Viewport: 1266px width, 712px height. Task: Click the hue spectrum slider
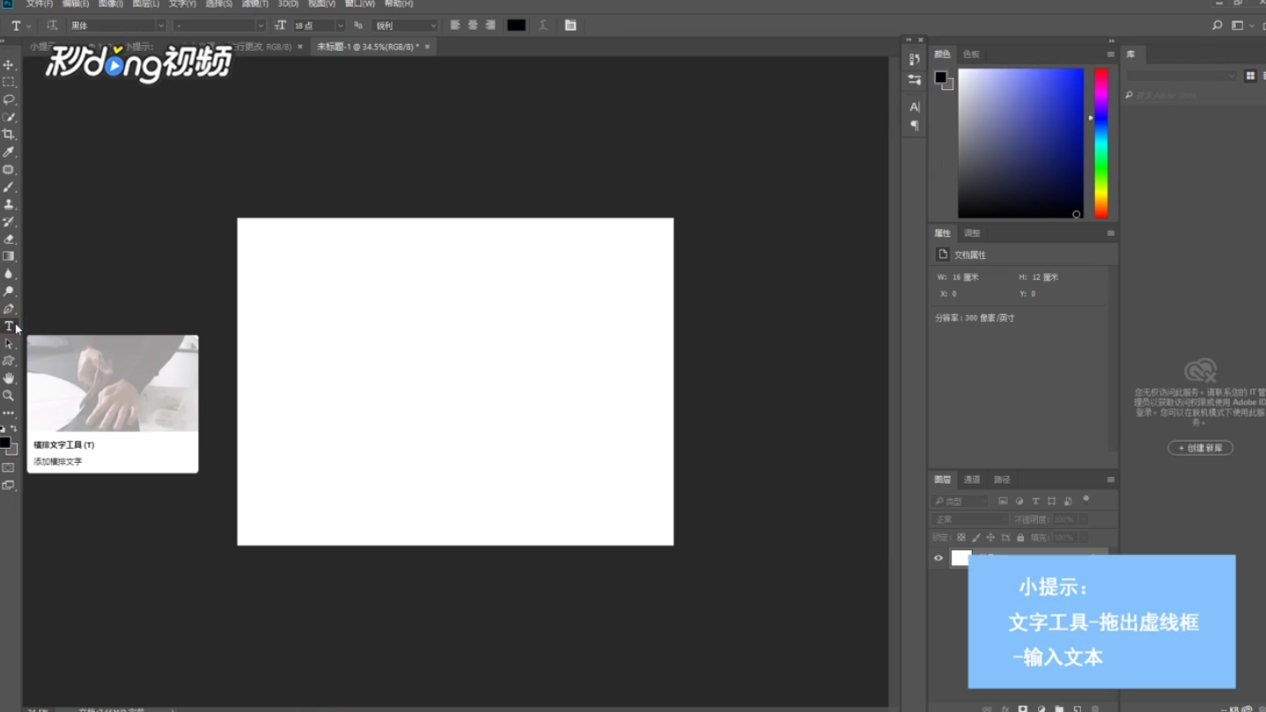click(x=1100, y=143)
